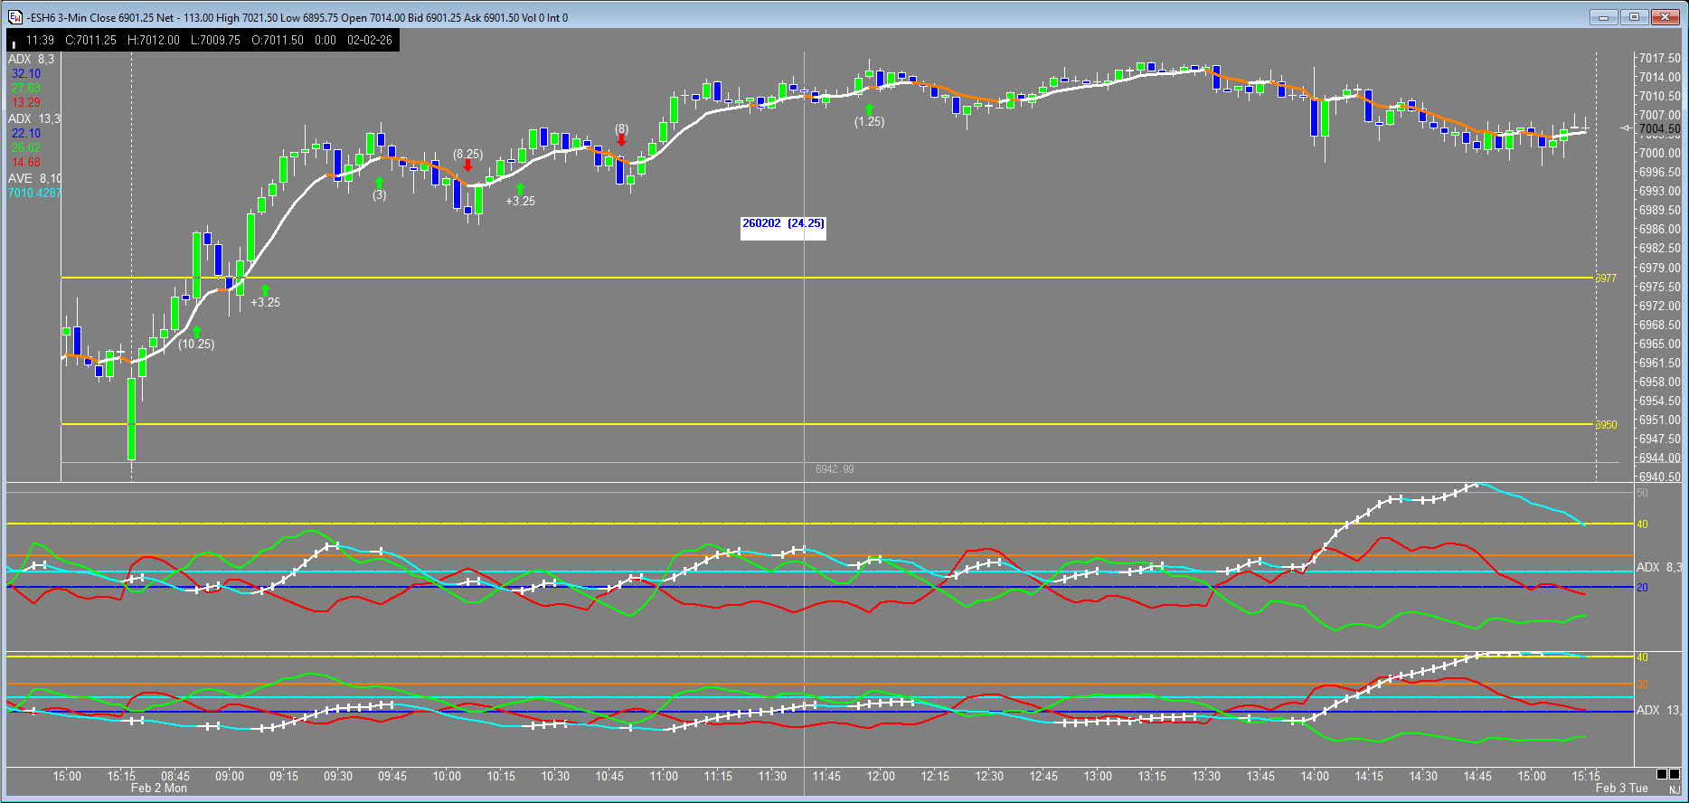Click the green up arrow labeled (1.25)

click(x=869, y=109)
